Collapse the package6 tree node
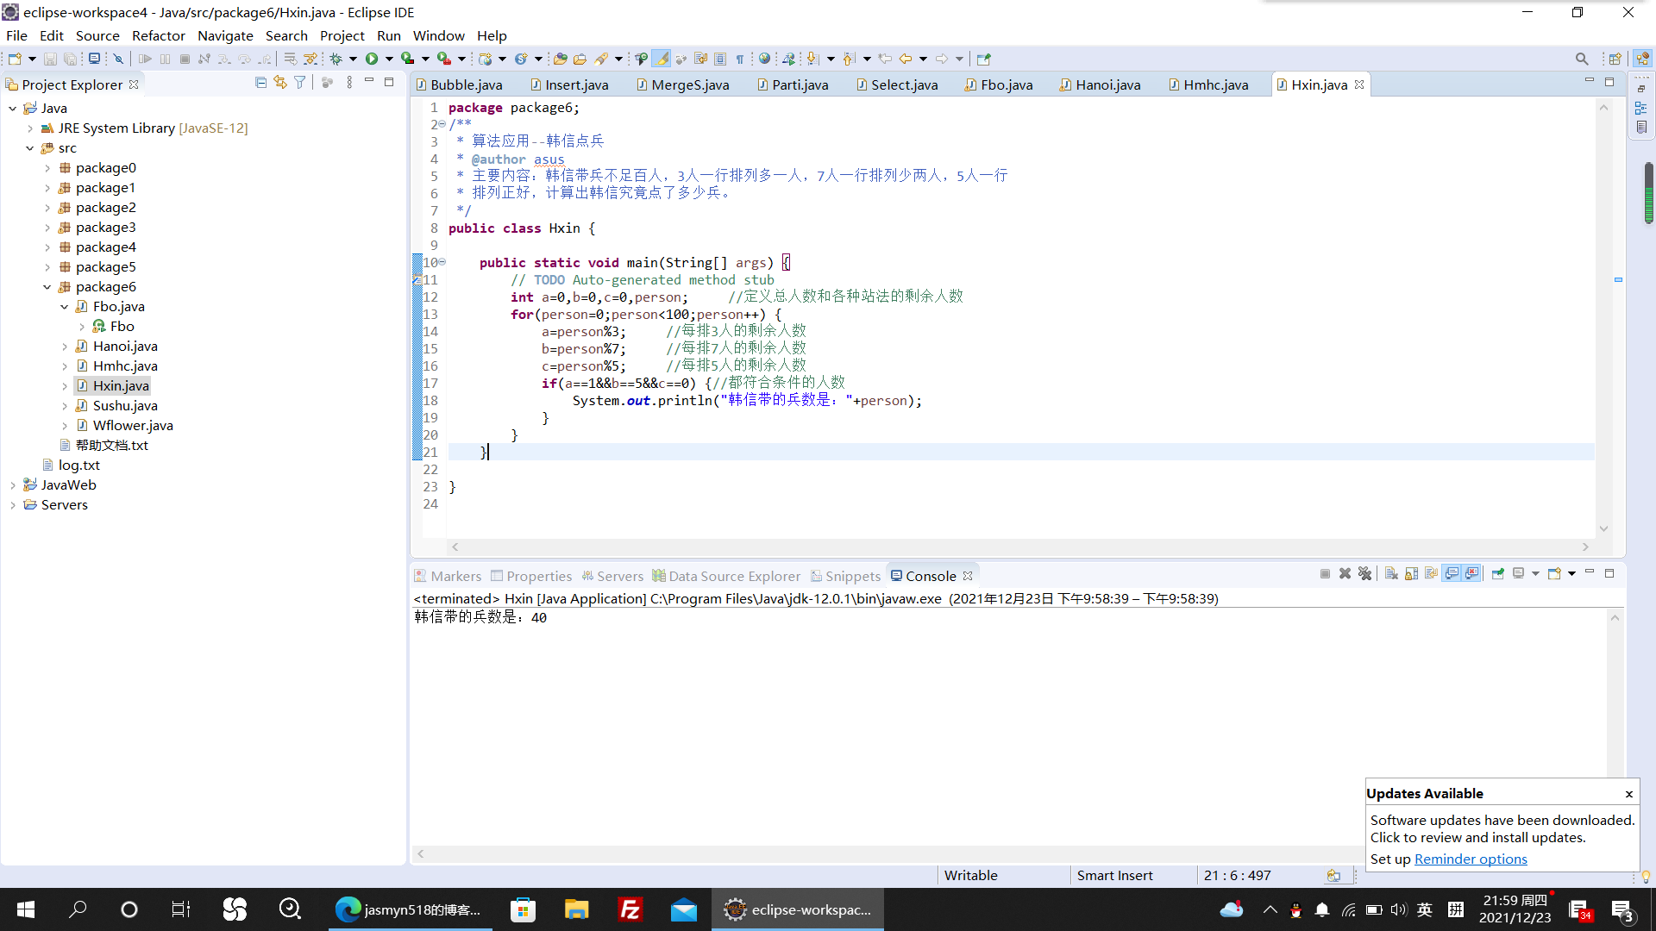Viewport: 1656px width, 931px height. tap(47, 287)
